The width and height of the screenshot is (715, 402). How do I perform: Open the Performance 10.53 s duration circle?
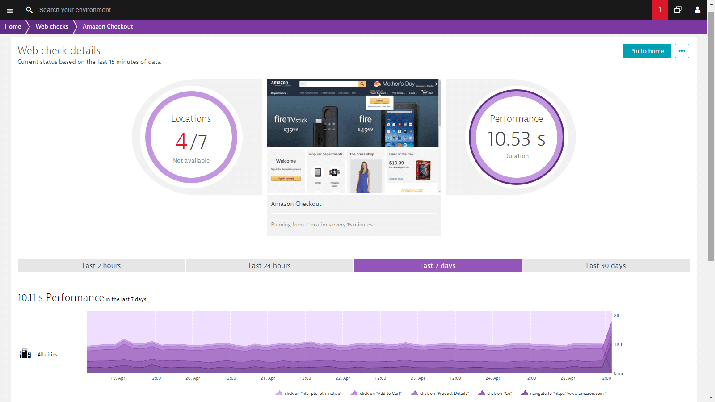point(517,137)
